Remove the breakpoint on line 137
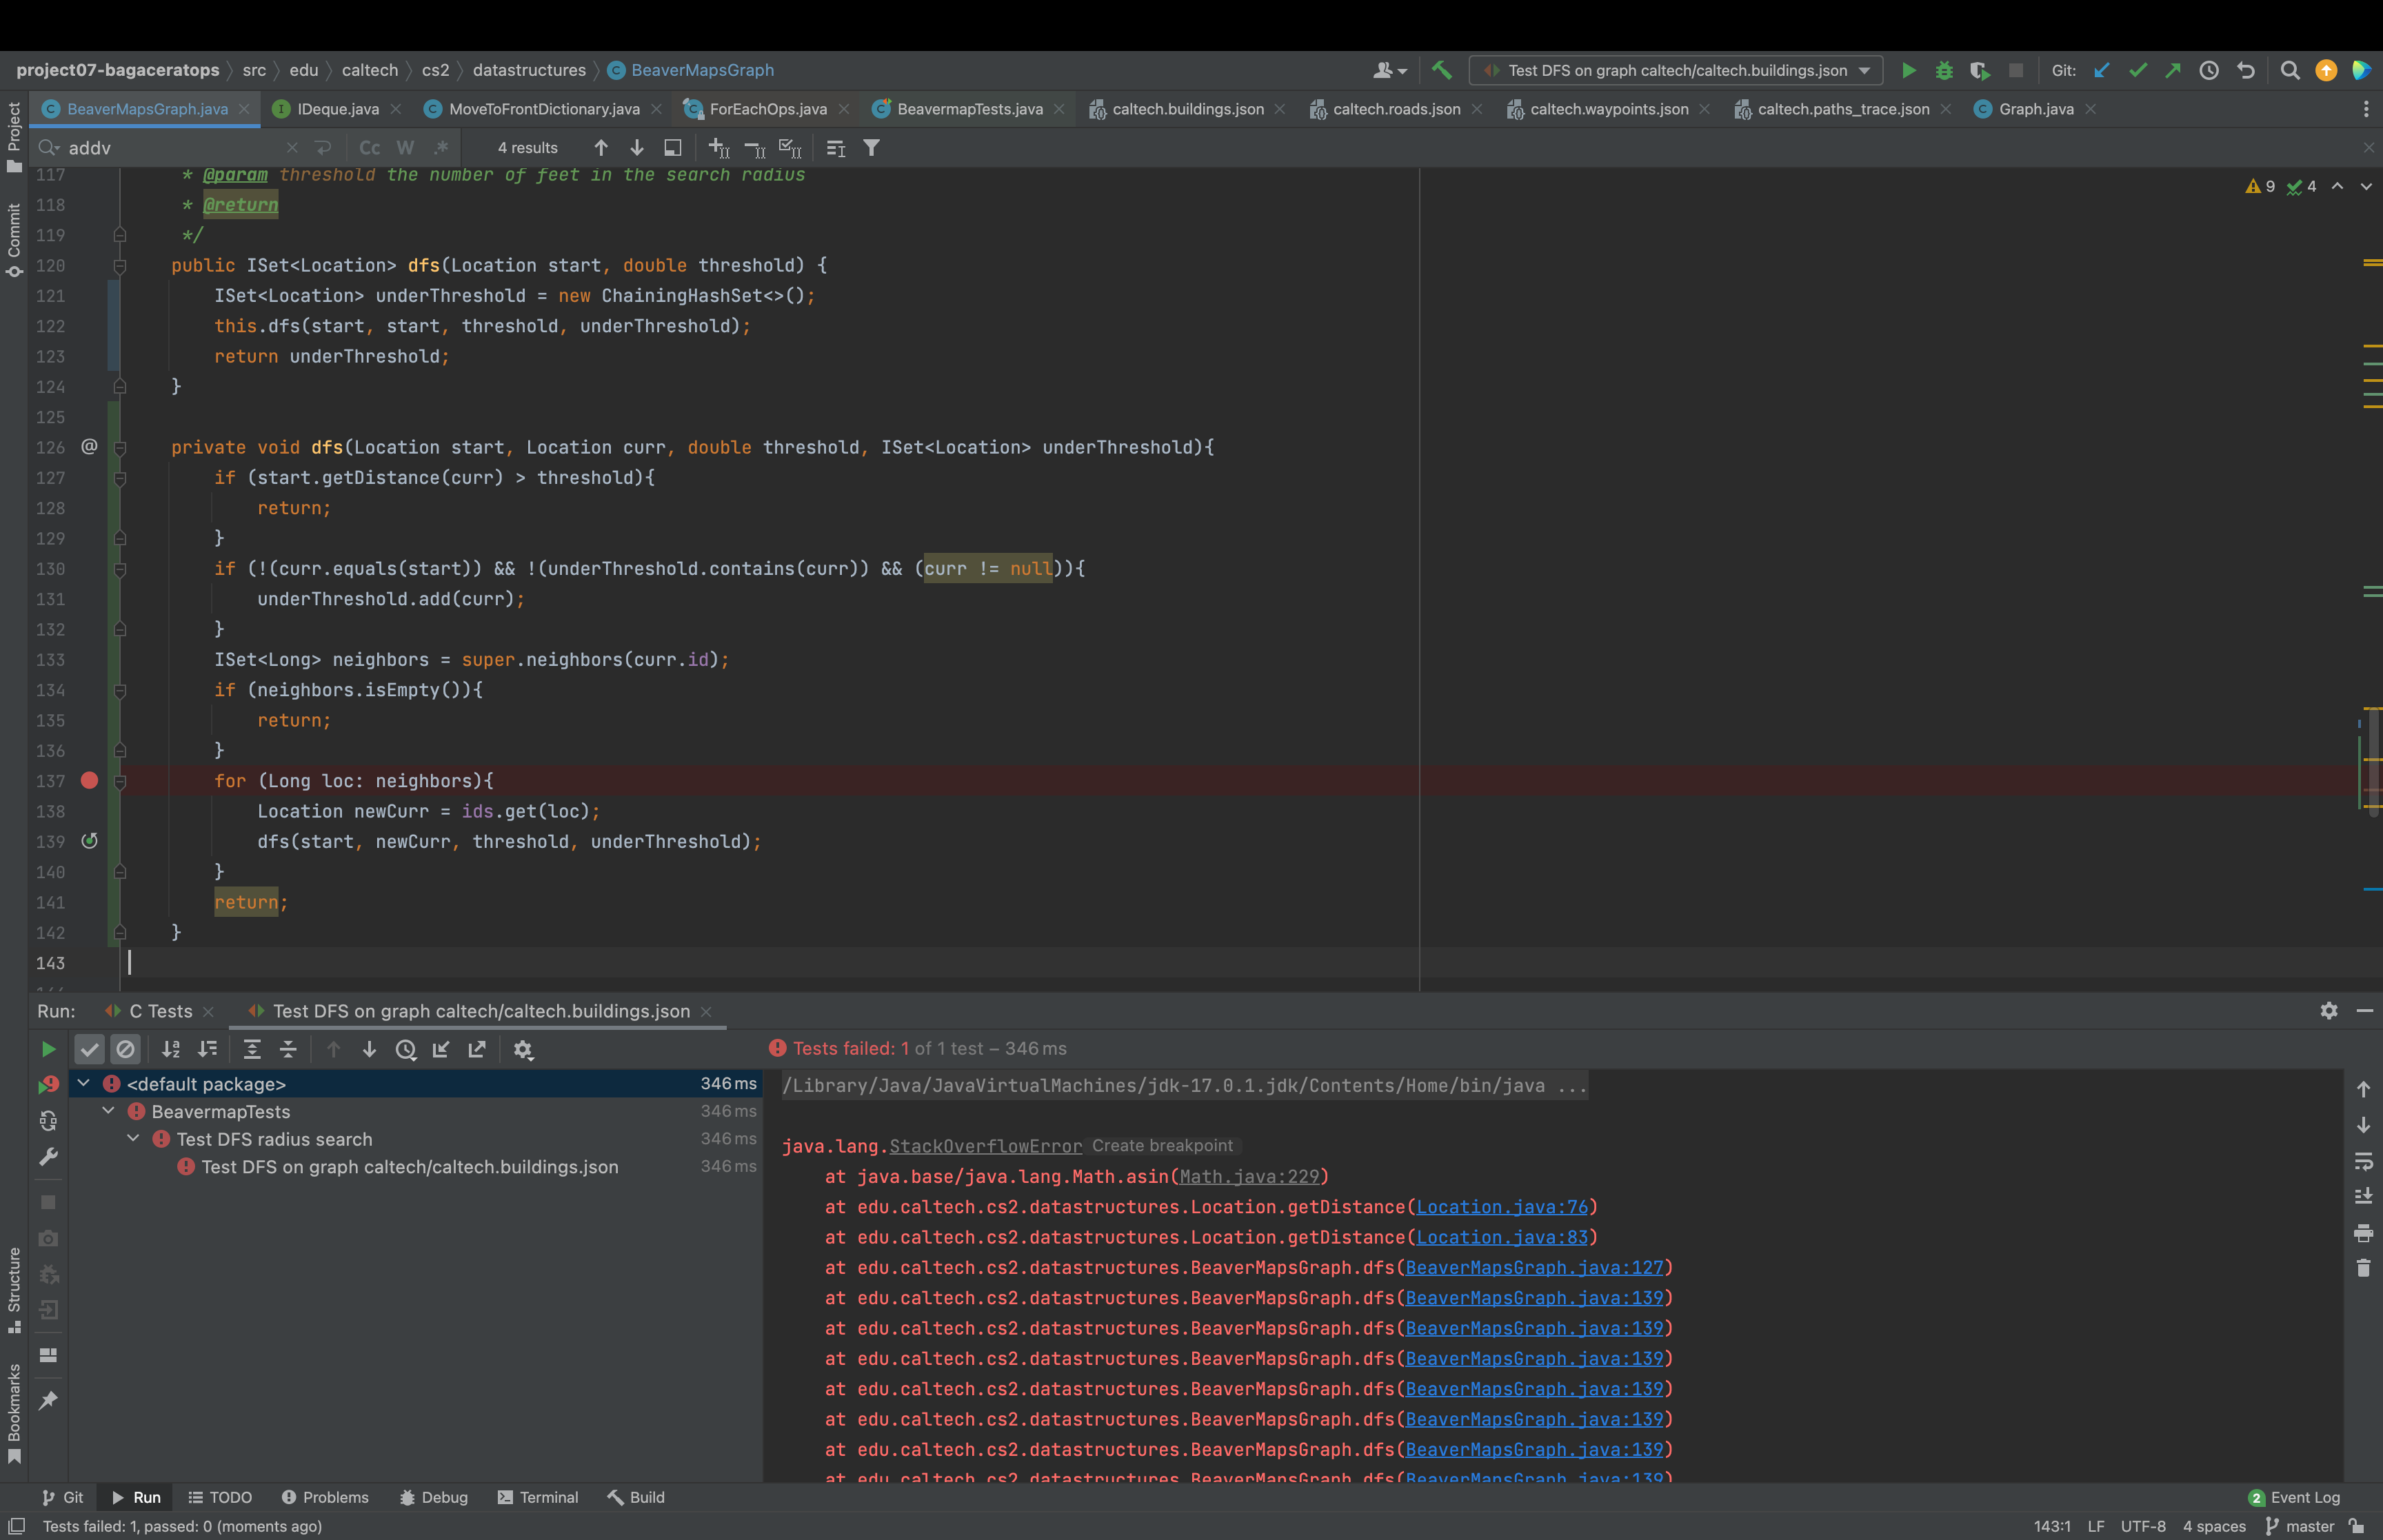 [x=89, y=781]
